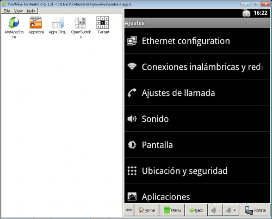The image size is (272, 219).
Task: Open the View menu
Action: click(18, 11)
